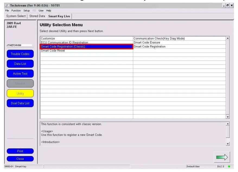
Task: Open the File menu
Action: pyautogui.click(x=7, y=11)
